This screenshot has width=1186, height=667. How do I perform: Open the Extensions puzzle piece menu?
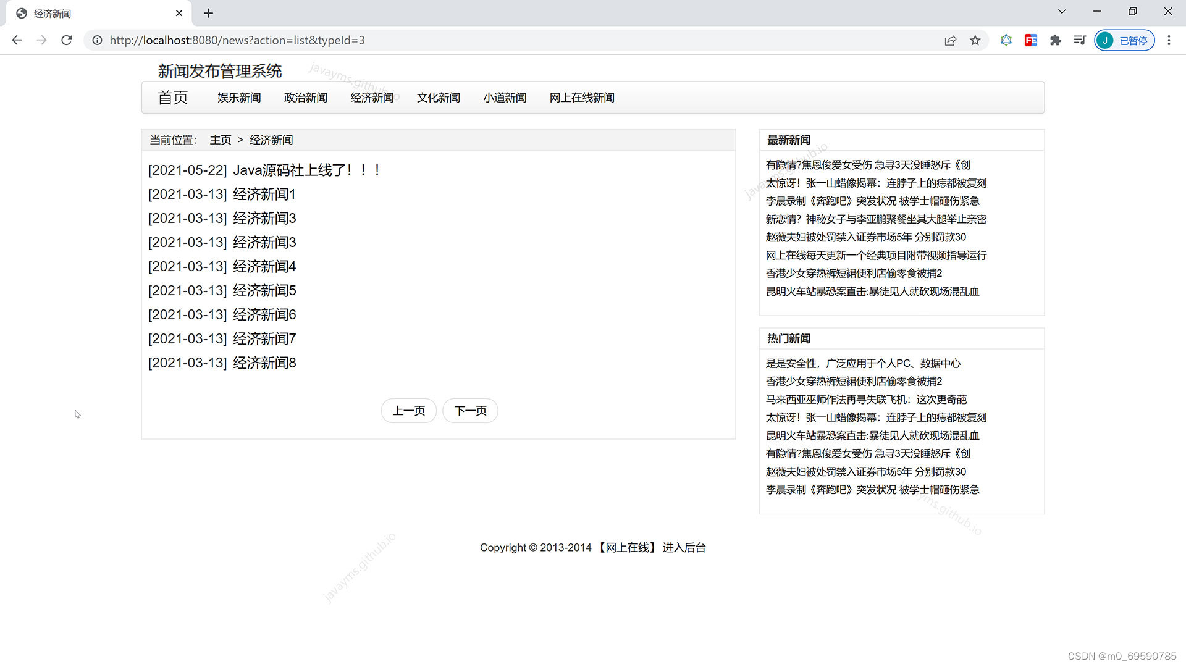[1056, 40]
